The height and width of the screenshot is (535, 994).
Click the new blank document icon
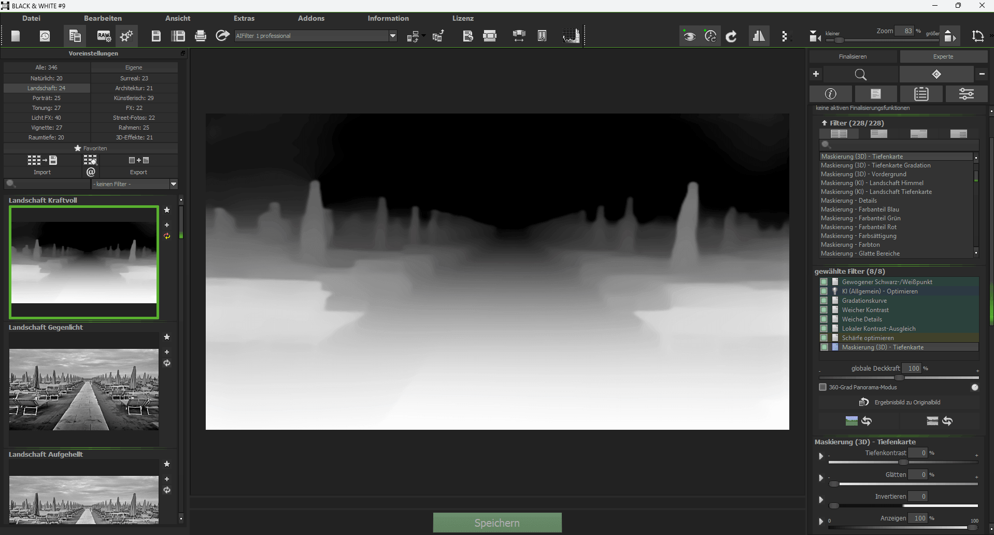[x=16, y=36]
